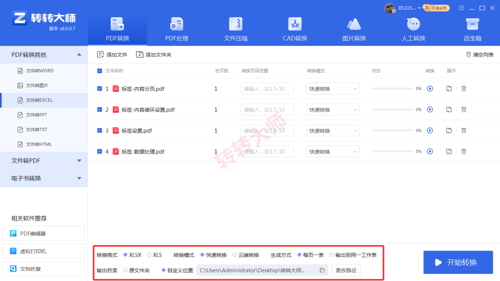Open conversion mode dropdown for 标签-数据处理.pdf
The image size is (500, 281).
point(333,152)
